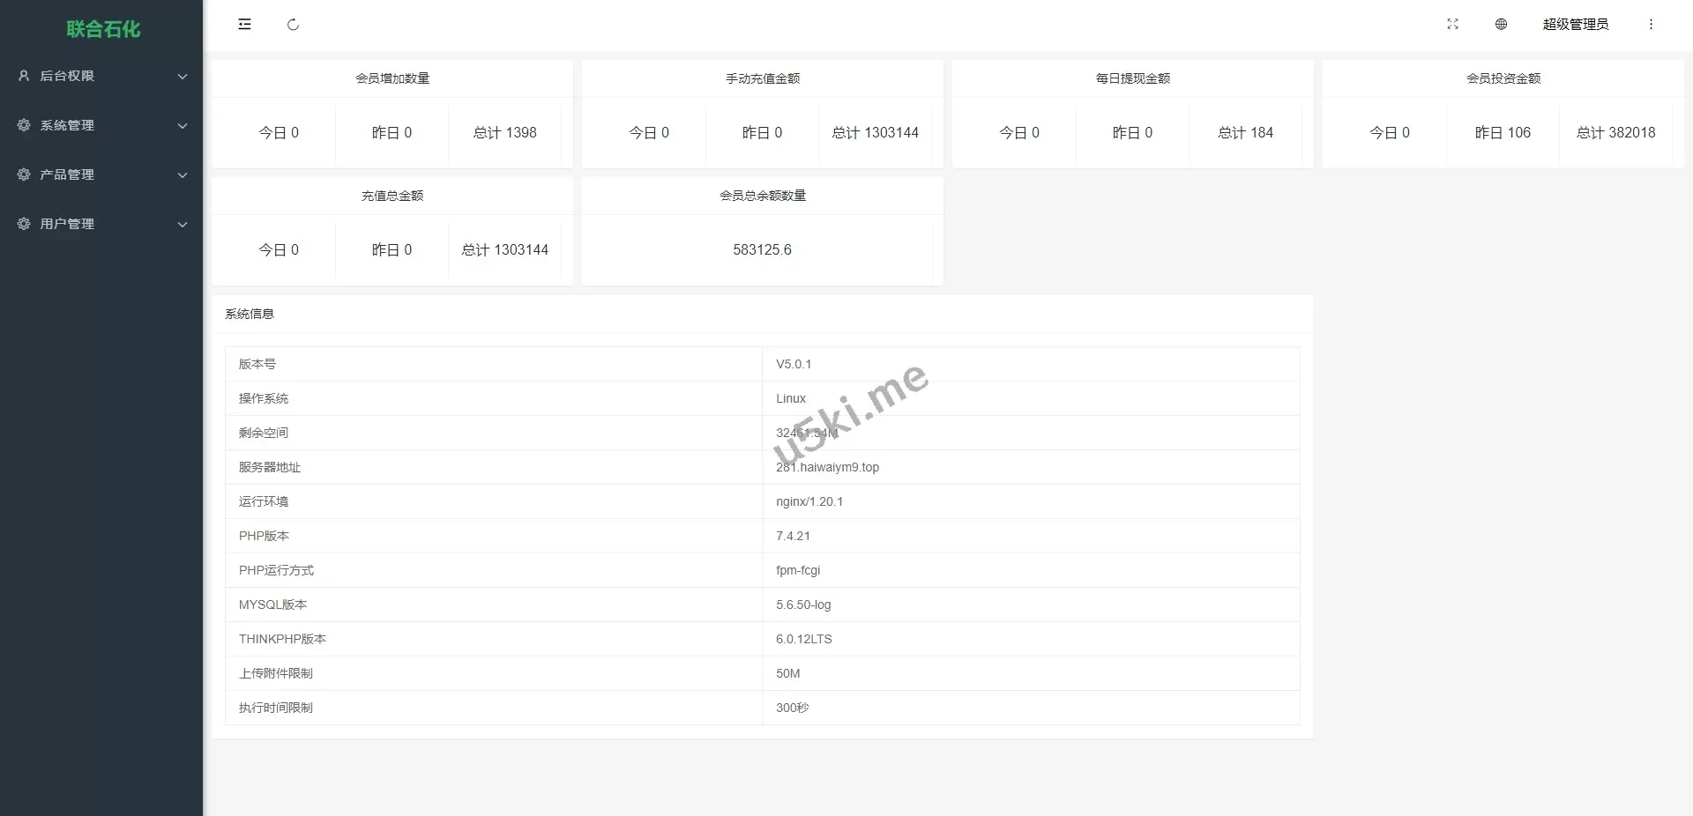The width and height of the screenshot is (1693, 816).
Task: Select the 系统管理 menu label
Action: tap(67, 125)
